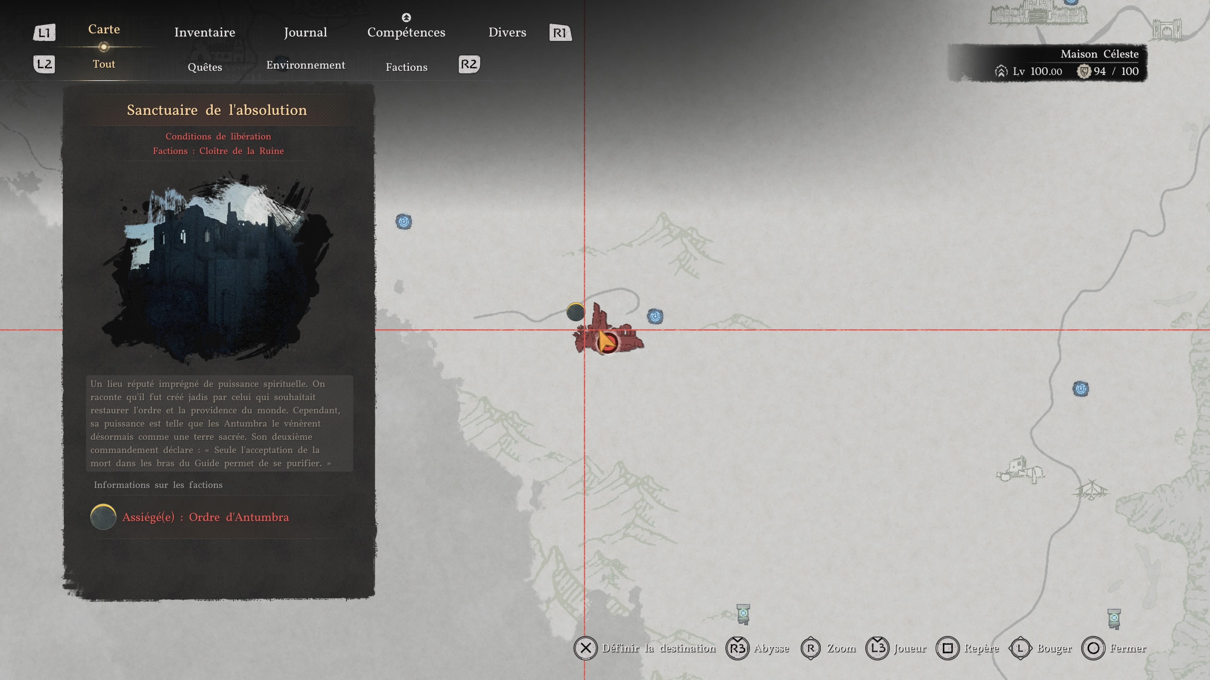The image size is (1210, 680).
Task: Click the square button icon for Repère
Action: click(x=948, y=648)
